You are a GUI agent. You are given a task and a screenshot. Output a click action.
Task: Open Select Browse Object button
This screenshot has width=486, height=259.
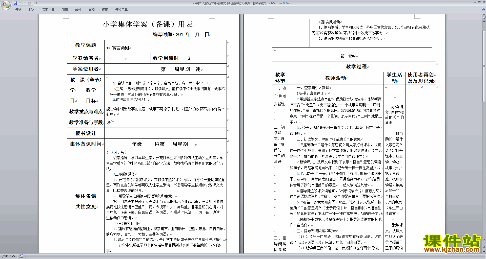[484, 247]
